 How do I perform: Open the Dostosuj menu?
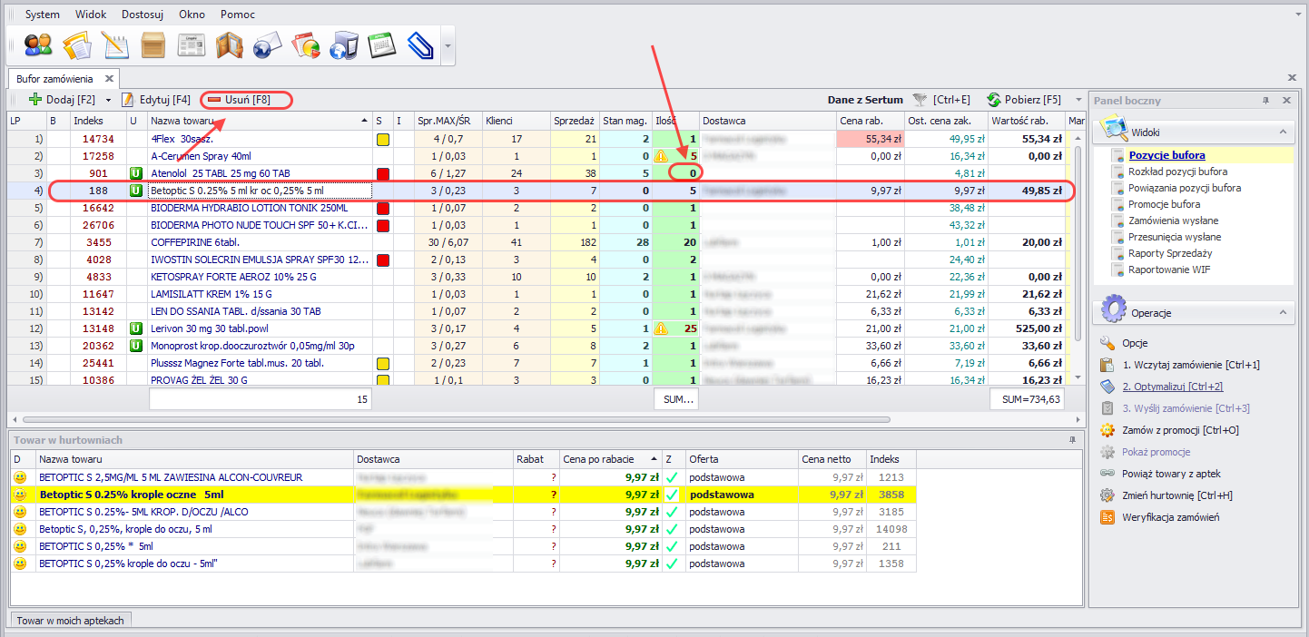point(143,15)
